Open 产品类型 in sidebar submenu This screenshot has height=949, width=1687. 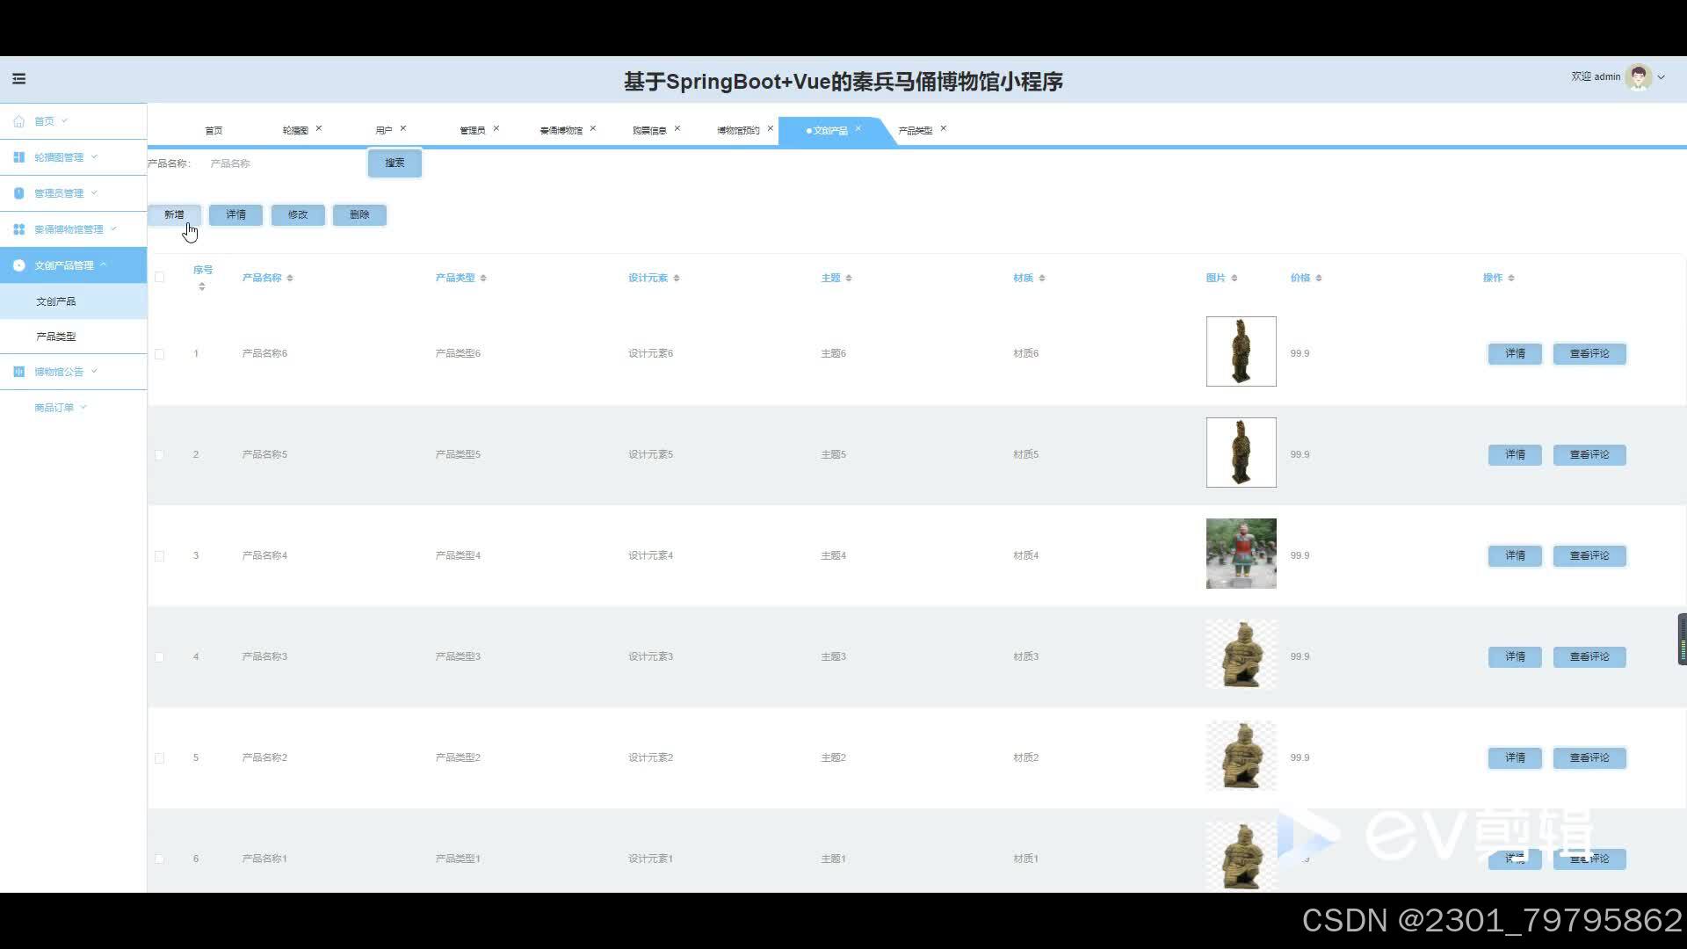point(55,337)
